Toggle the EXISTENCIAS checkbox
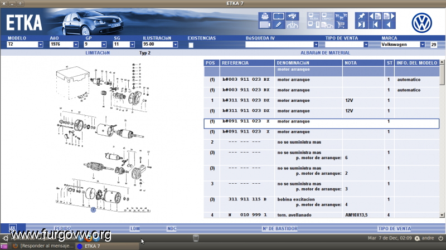This screenshot has height=250, width=446. click(x=191, y=45)
